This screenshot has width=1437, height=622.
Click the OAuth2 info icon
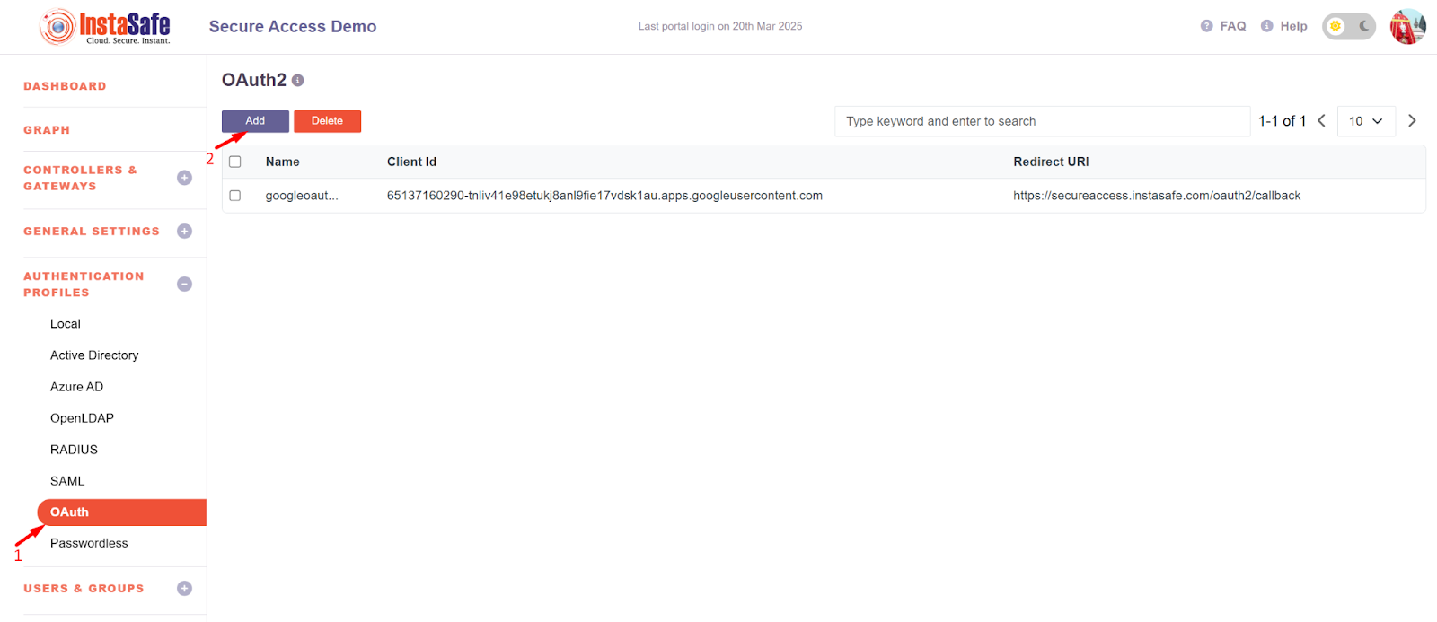pos(298,81)
